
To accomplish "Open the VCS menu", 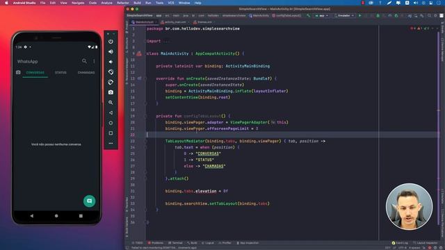I will coord(171,3).
